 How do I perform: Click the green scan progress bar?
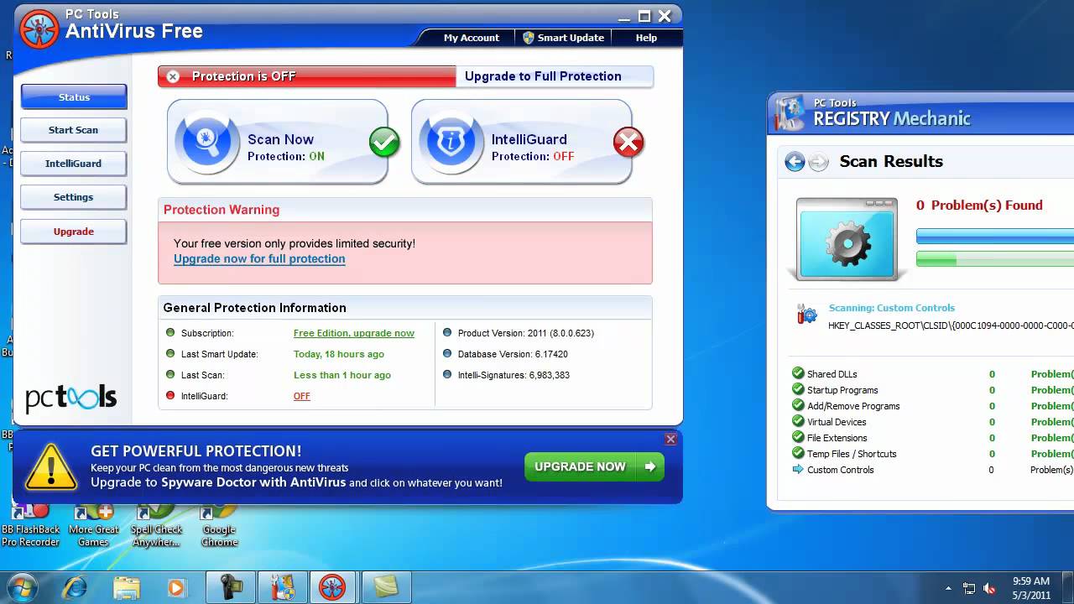(995, 260)
